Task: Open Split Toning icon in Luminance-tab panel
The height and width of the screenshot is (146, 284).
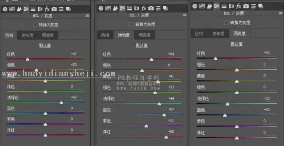Action: coord(224,6)
